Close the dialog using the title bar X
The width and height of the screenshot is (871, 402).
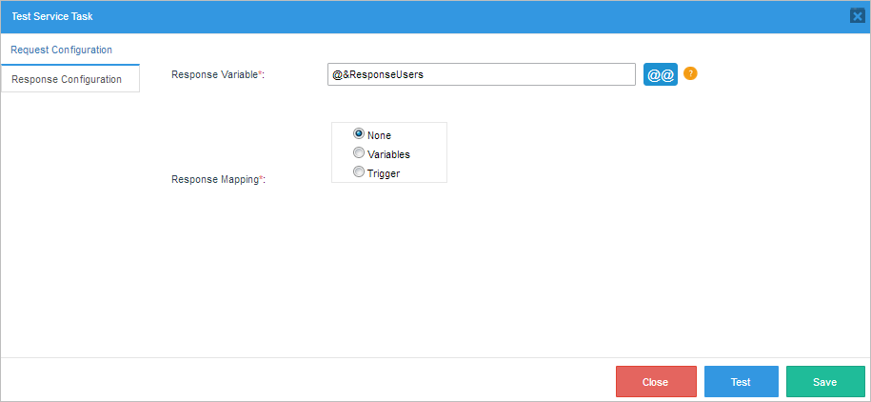coord(857,16)
